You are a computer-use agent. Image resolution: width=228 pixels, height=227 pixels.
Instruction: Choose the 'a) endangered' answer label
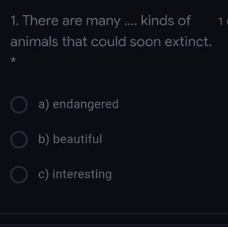click(x=78, y=104)
